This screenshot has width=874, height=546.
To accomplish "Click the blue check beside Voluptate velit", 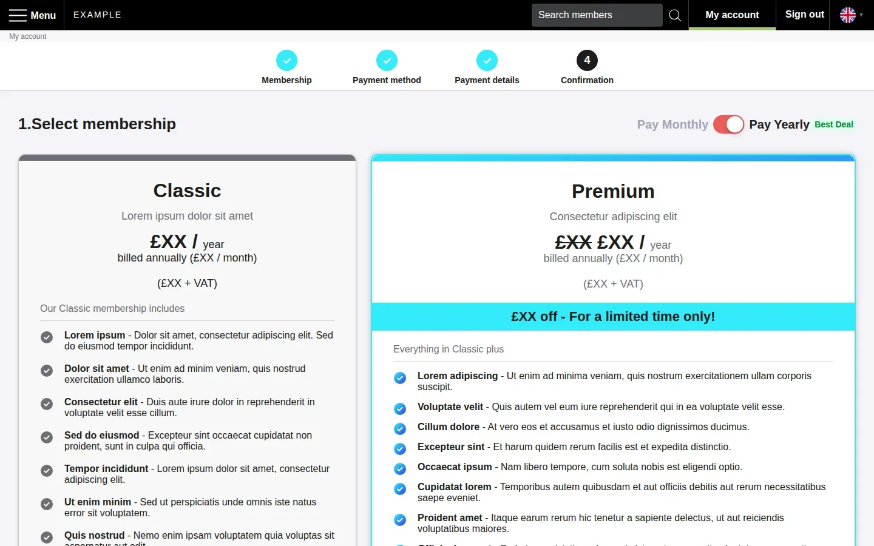I will click(400, 409).
